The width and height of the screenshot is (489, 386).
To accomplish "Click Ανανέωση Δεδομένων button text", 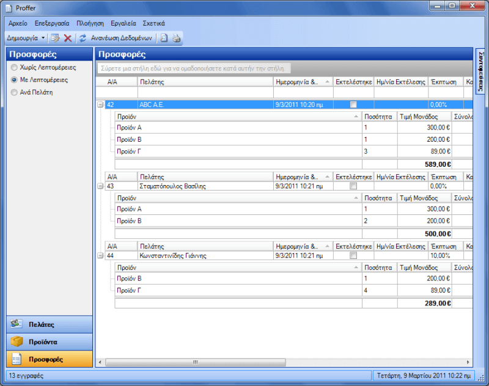I will (122, 38).
